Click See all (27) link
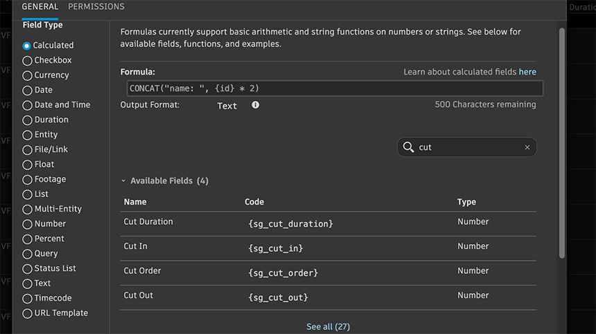Viewport: 596px width, 334px height. [x=328, y=327]
